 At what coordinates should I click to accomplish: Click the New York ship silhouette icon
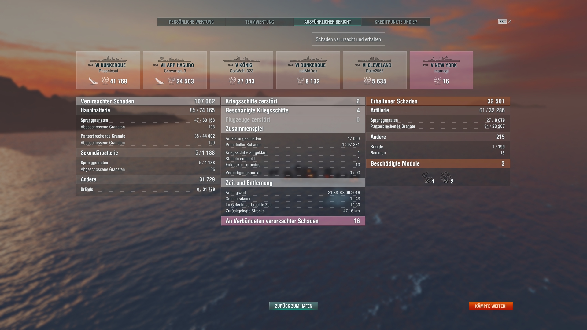coord(441,59)
